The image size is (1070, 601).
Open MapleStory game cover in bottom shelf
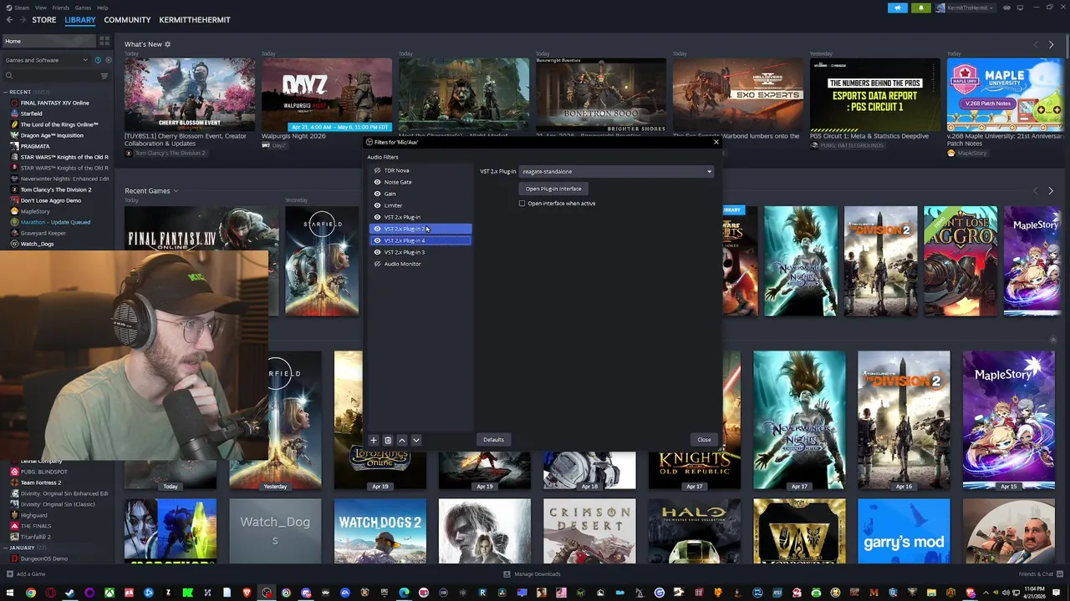pos(1008,420)
